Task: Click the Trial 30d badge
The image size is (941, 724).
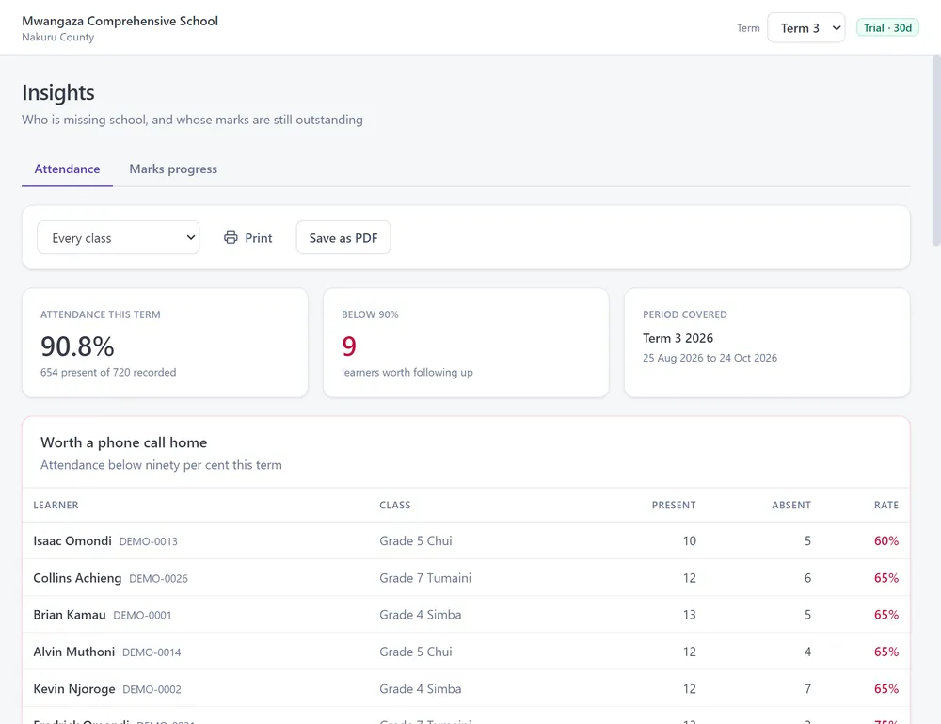Action: 887,27
